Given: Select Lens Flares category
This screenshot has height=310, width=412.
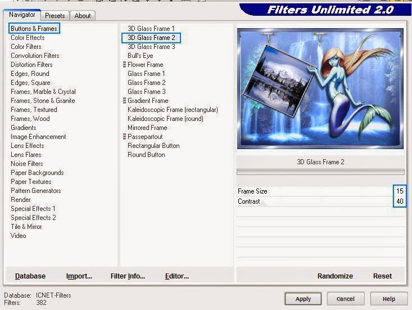Looking at the screenshot, I should (x=26, y=155).
